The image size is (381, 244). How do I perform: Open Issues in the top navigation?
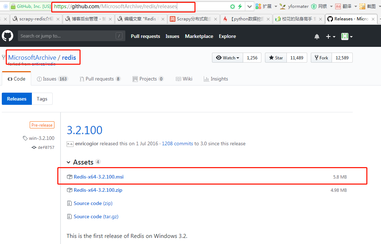coord(172,36)
